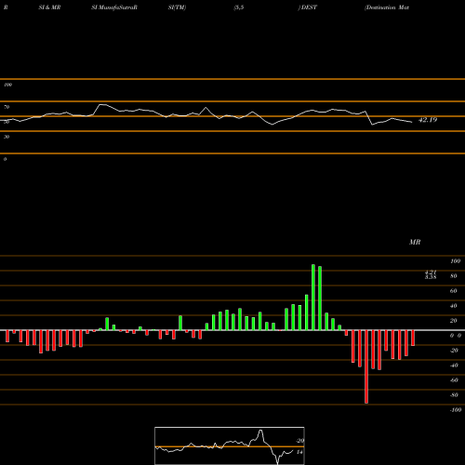Click the '(3,5' parameter text in header
The height and width of the screenshot is (465, 465).
pos(239,7)
